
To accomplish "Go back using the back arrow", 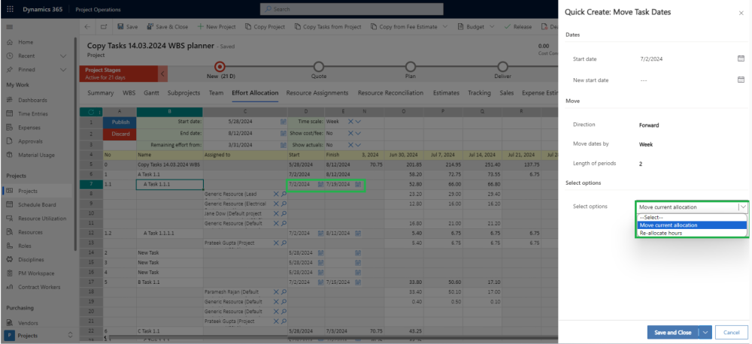I will 87,27.
